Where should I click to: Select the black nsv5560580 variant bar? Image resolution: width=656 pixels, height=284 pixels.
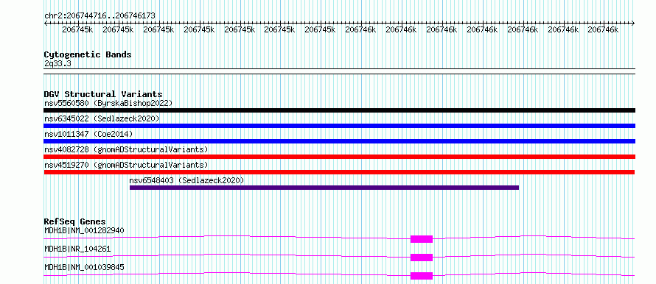tap(339, 110)
